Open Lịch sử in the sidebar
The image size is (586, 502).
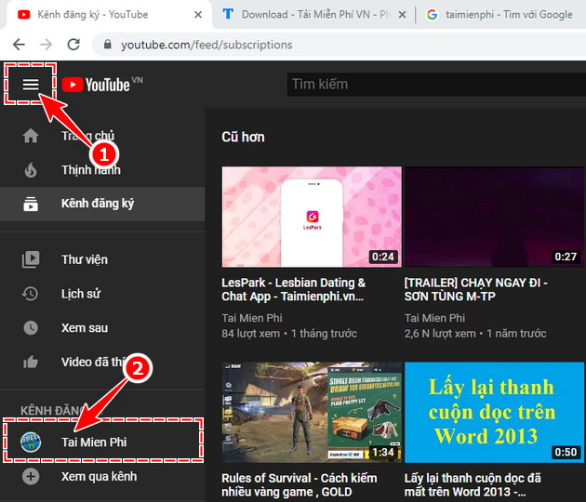pos(102,294)
